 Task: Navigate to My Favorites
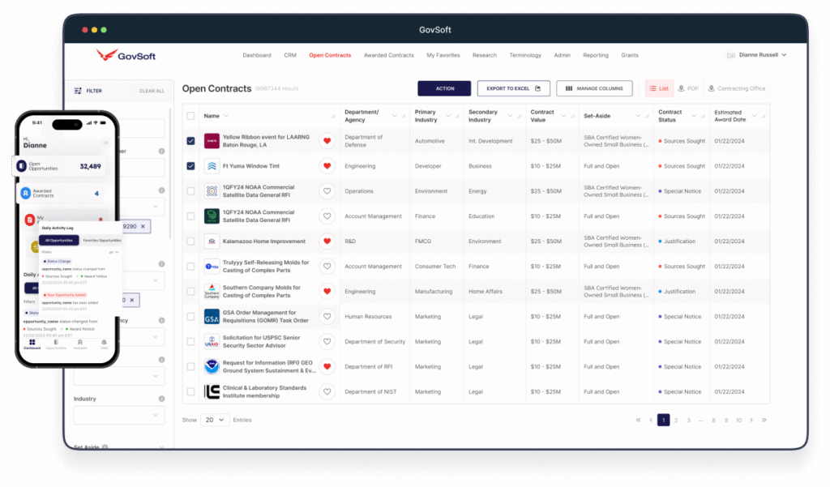click(443, 55)
